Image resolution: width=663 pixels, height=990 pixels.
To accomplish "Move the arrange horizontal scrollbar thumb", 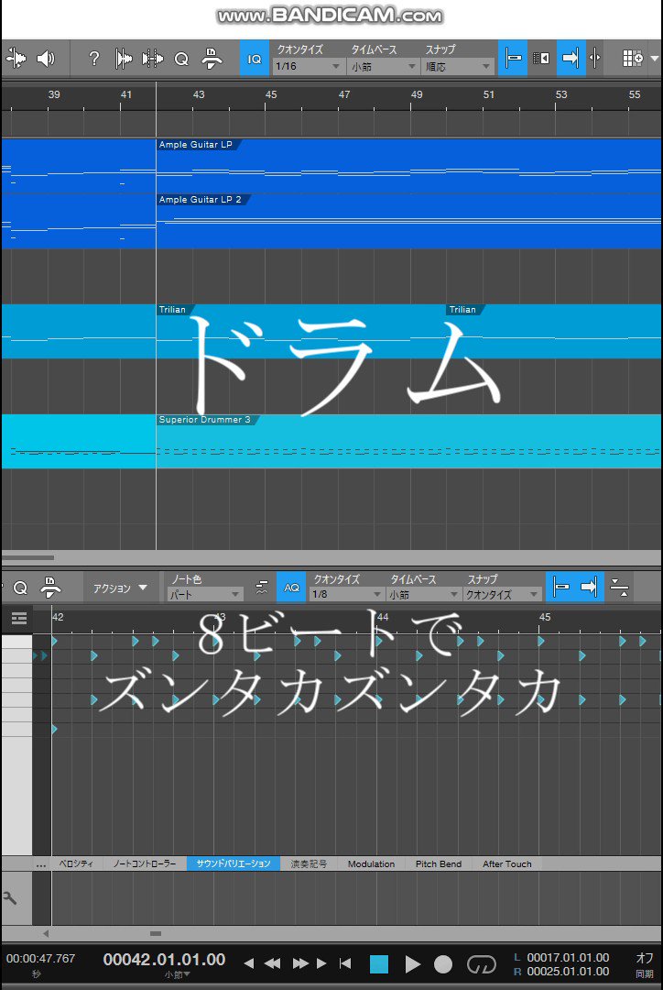I will tap(27, 557).
